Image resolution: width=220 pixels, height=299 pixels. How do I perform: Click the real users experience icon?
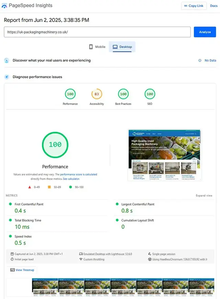(6, 60)
